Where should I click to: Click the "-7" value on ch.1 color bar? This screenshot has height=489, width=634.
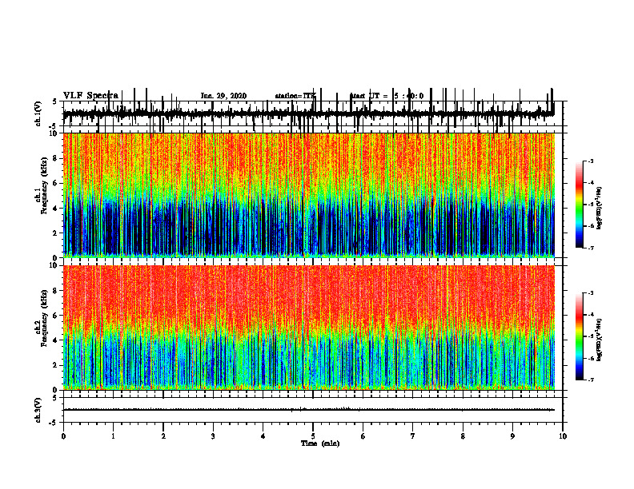pos(591,248)
